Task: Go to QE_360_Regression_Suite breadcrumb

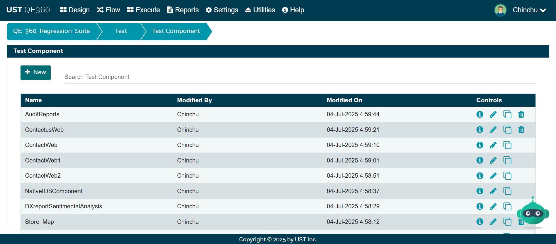Action: click(x=52, y=31)
